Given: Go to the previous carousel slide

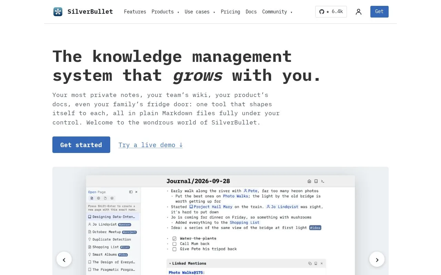Looking at the screenshot, I should pos(64,260).
